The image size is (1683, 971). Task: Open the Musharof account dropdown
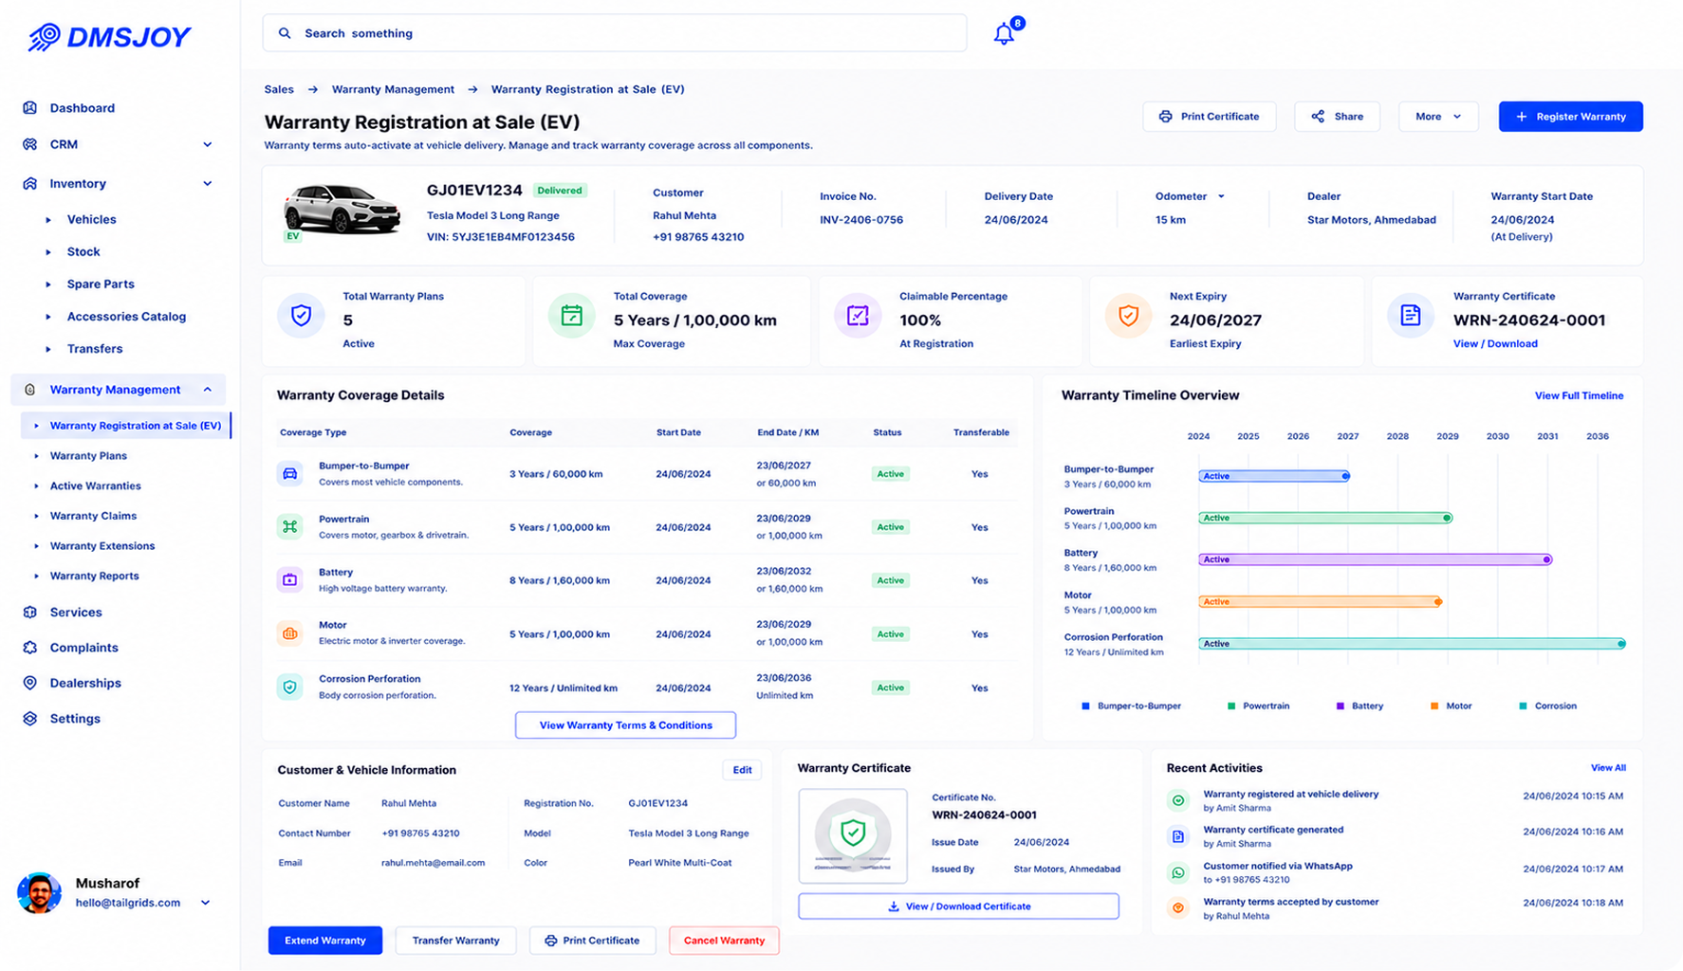tap(205, 903)
